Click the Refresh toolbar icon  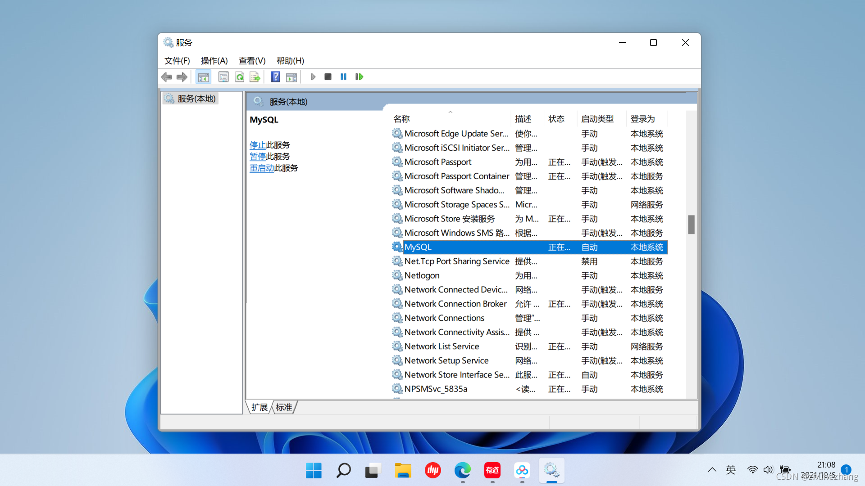point(240,77)
